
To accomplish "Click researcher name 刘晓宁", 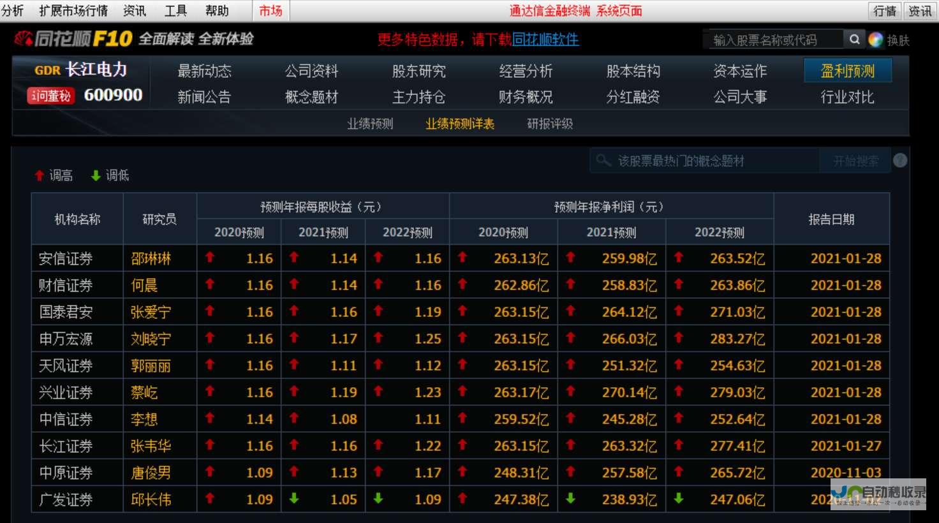I will tap(151, 339).
